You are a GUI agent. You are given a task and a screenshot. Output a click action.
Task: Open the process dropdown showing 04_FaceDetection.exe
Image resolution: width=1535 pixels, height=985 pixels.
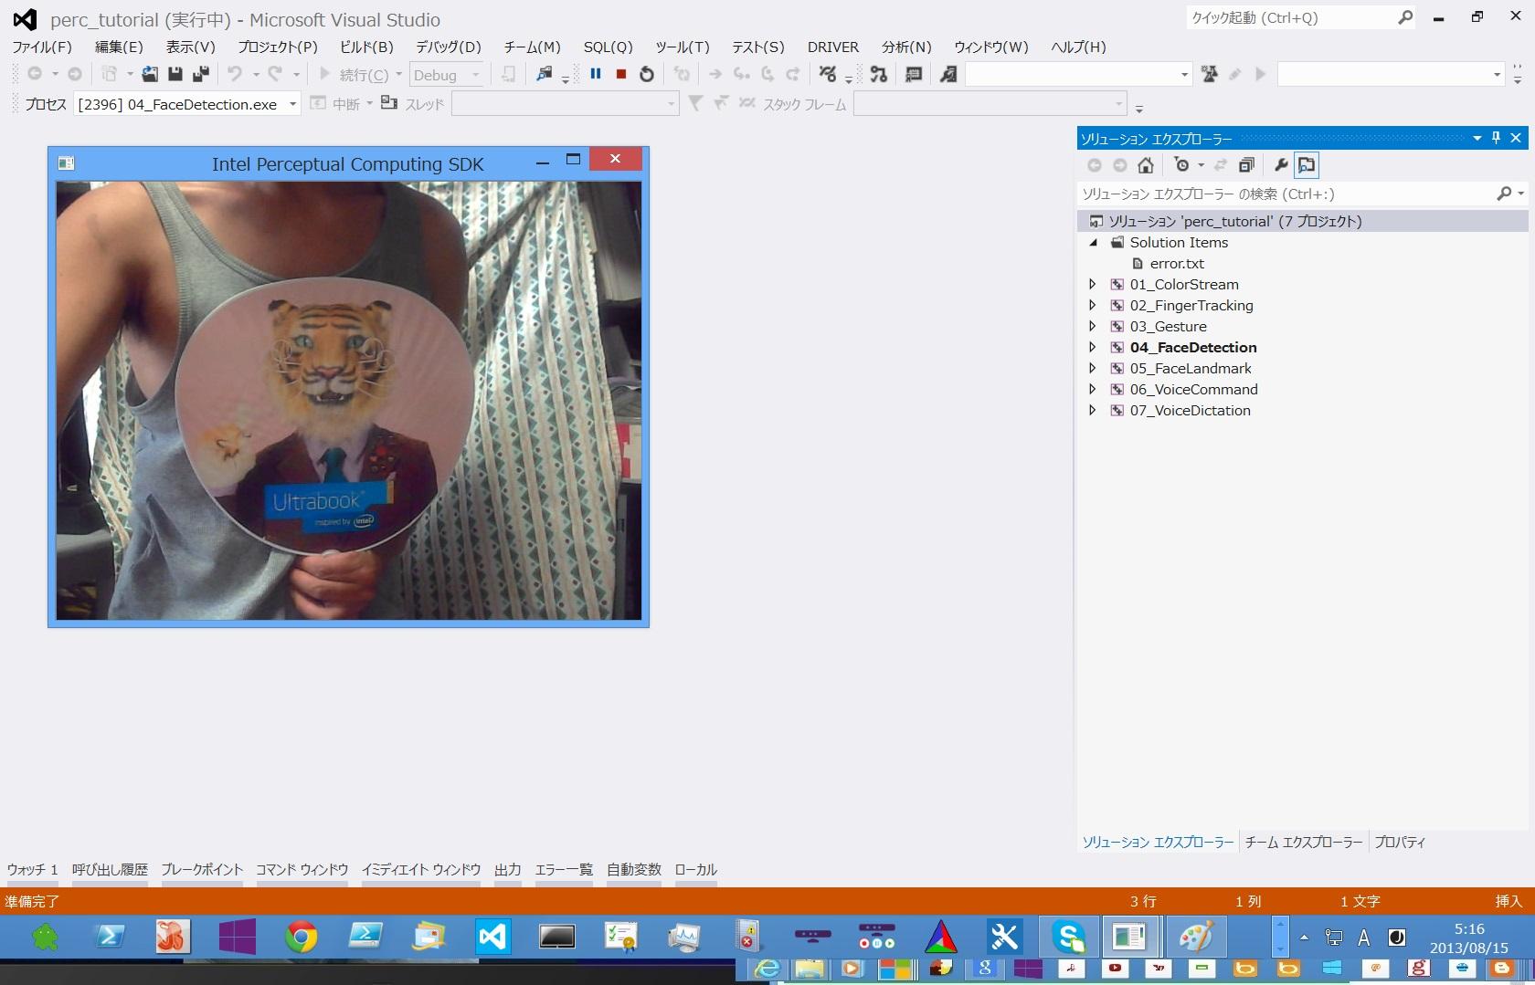point(292,104)
